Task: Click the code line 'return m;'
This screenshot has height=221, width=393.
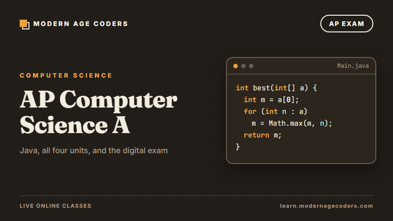Action: 263,135
